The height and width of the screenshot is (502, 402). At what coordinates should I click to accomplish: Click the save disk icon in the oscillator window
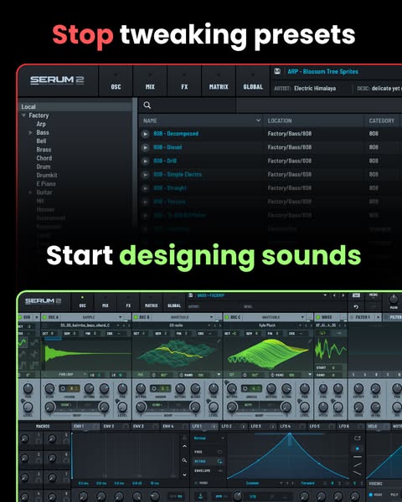[x=190, y=295]
